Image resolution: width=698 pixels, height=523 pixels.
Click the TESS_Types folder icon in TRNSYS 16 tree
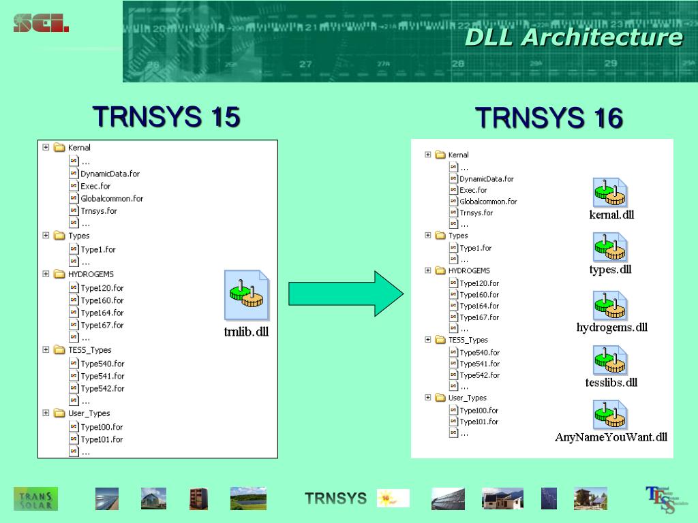(440, 340)
